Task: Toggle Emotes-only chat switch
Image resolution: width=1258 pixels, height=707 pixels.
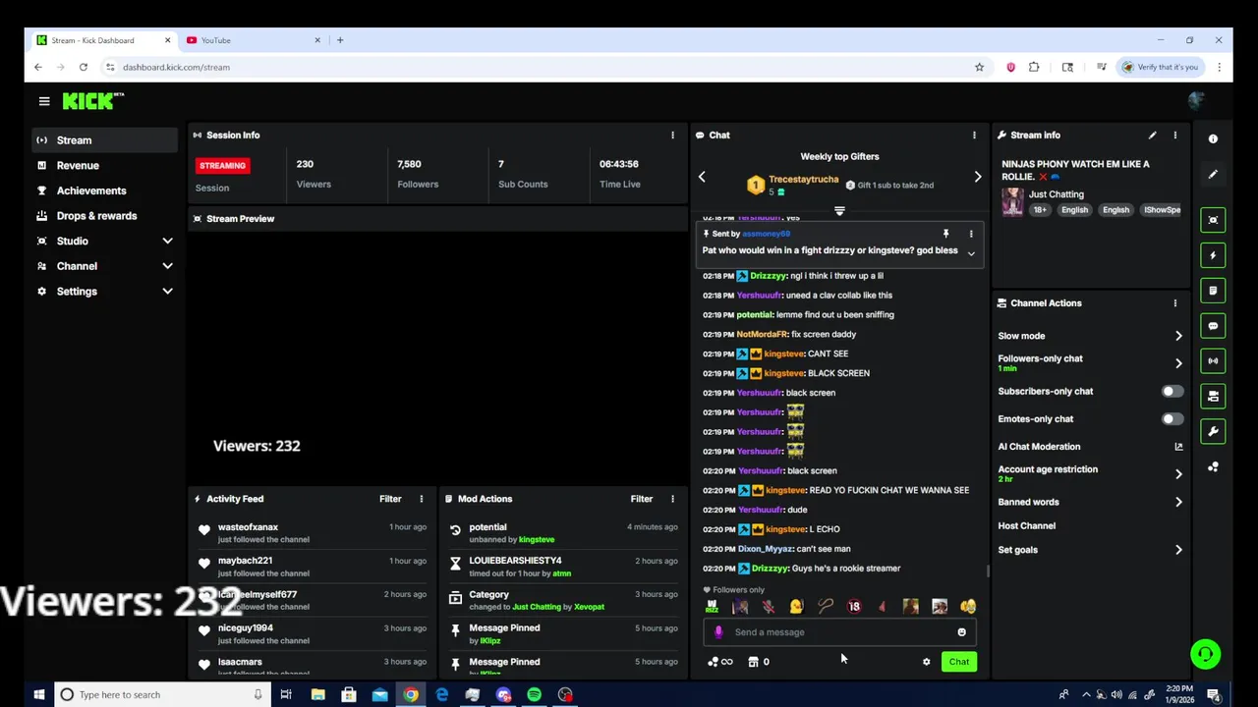Action: pyautogui.click(x=1172, y=418)
